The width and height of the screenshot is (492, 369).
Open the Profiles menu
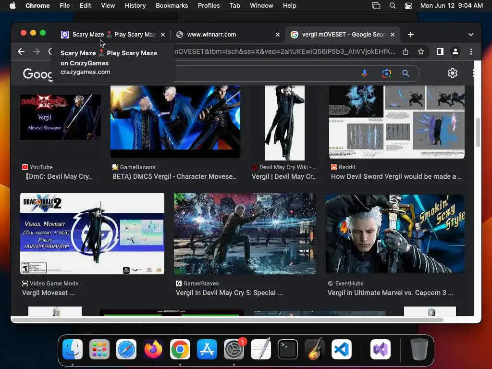pyautogui.click(x=209, y=6)
